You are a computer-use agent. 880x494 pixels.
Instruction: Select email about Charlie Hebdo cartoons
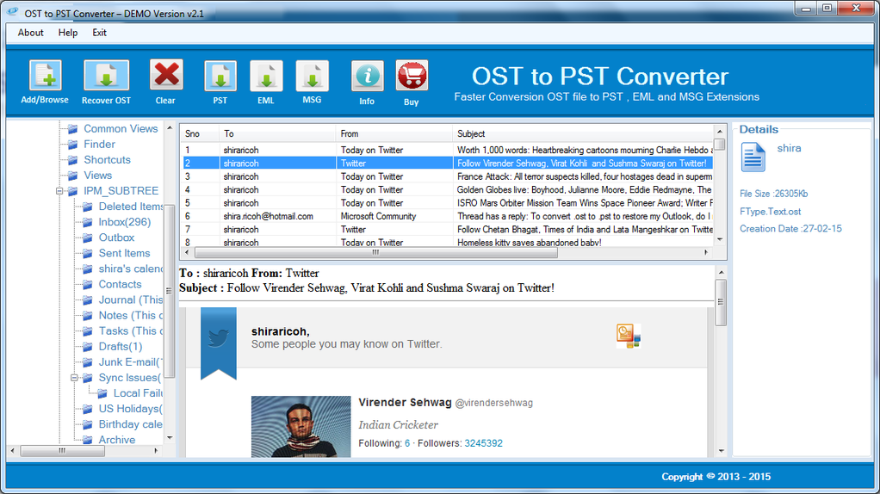[x=447, y=151]
